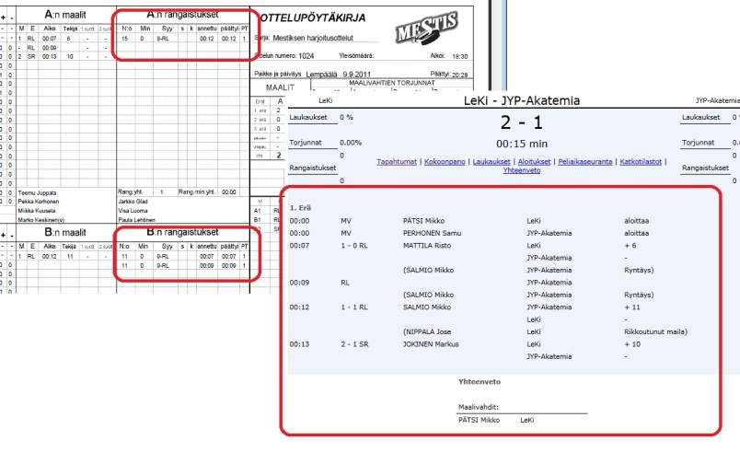Click Paula Lehtinen in the scoresheet
The image size is (740, 452).
[136, 220]
